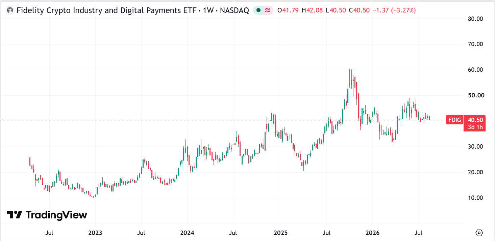The image size is (495, 241).
Task: Click the 20.00 price axis label
Action: [x=475, y=172]
